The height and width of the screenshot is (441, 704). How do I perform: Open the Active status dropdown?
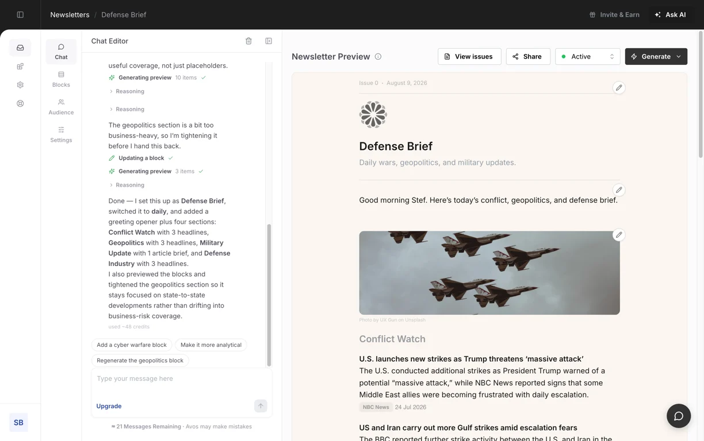(x=587, y=56)
